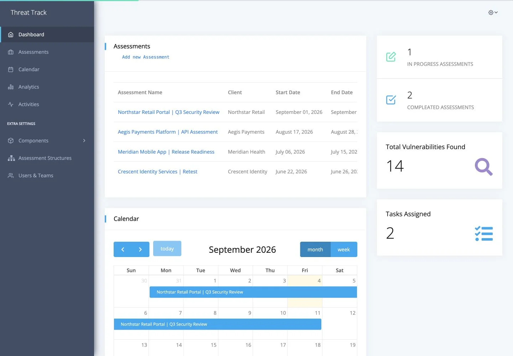Open Northstar Retail Portal Q3 Security Review
This screenshot has height=356, width=513.
pos(169,112)
